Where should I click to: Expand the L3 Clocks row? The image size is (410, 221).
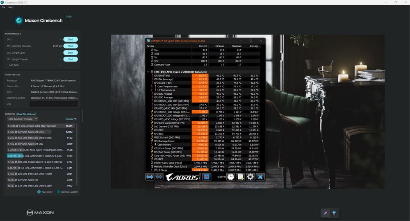tap(152, 170)
